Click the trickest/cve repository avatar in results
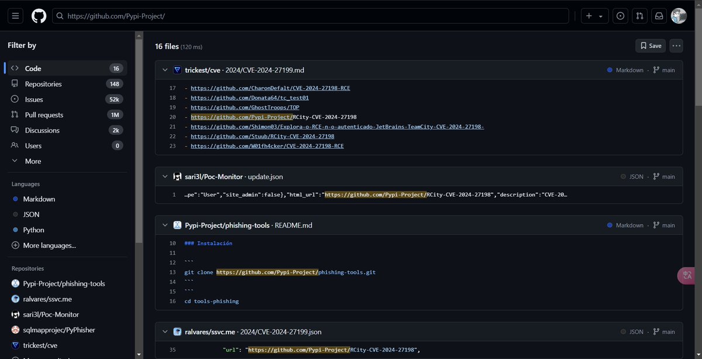702x359 pixels. [177, 70]
